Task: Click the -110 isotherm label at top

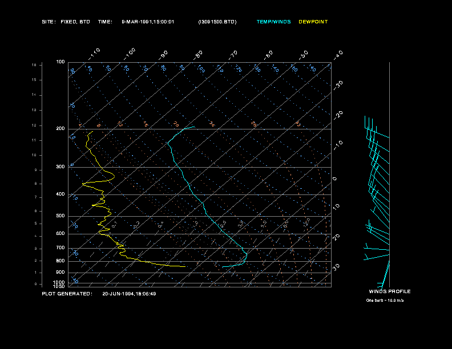Action: pyautogui.click(x=94, y=54)
